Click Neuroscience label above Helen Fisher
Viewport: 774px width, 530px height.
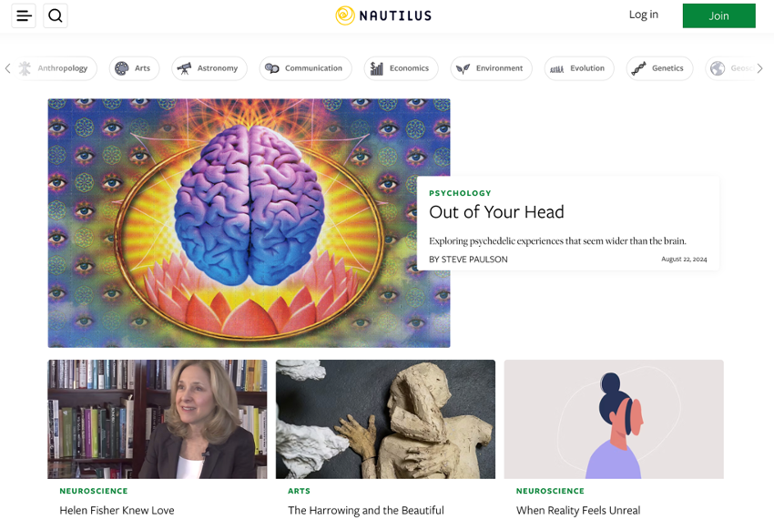94,491
